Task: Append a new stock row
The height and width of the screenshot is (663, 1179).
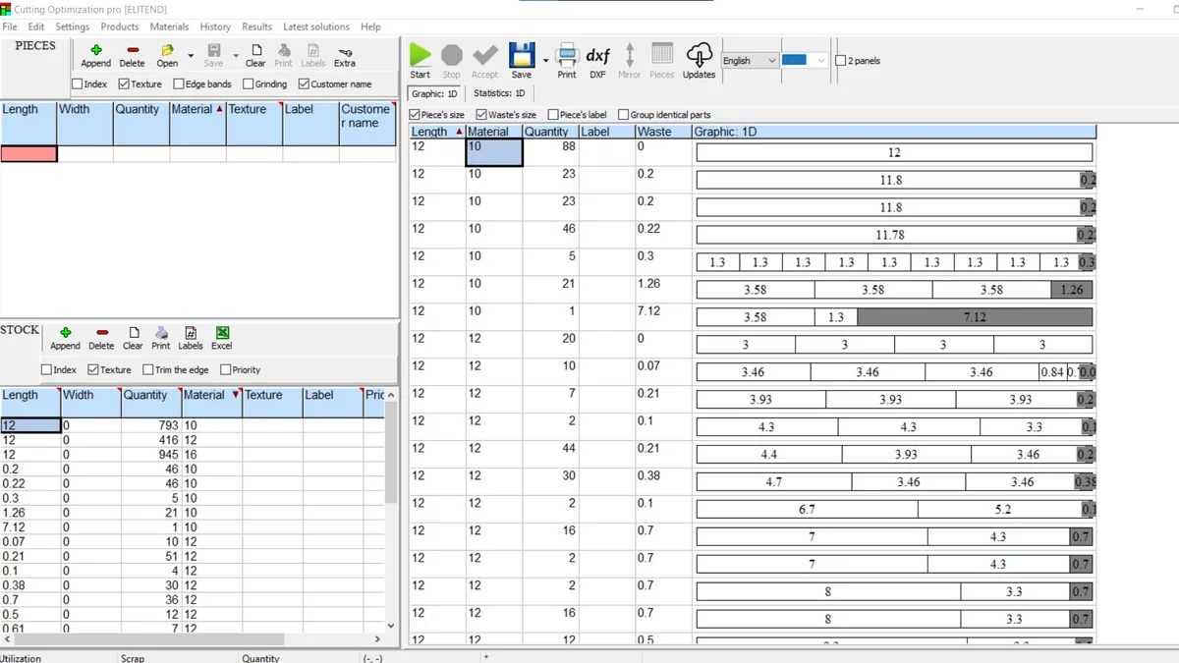Action: [x=65, y=338]
